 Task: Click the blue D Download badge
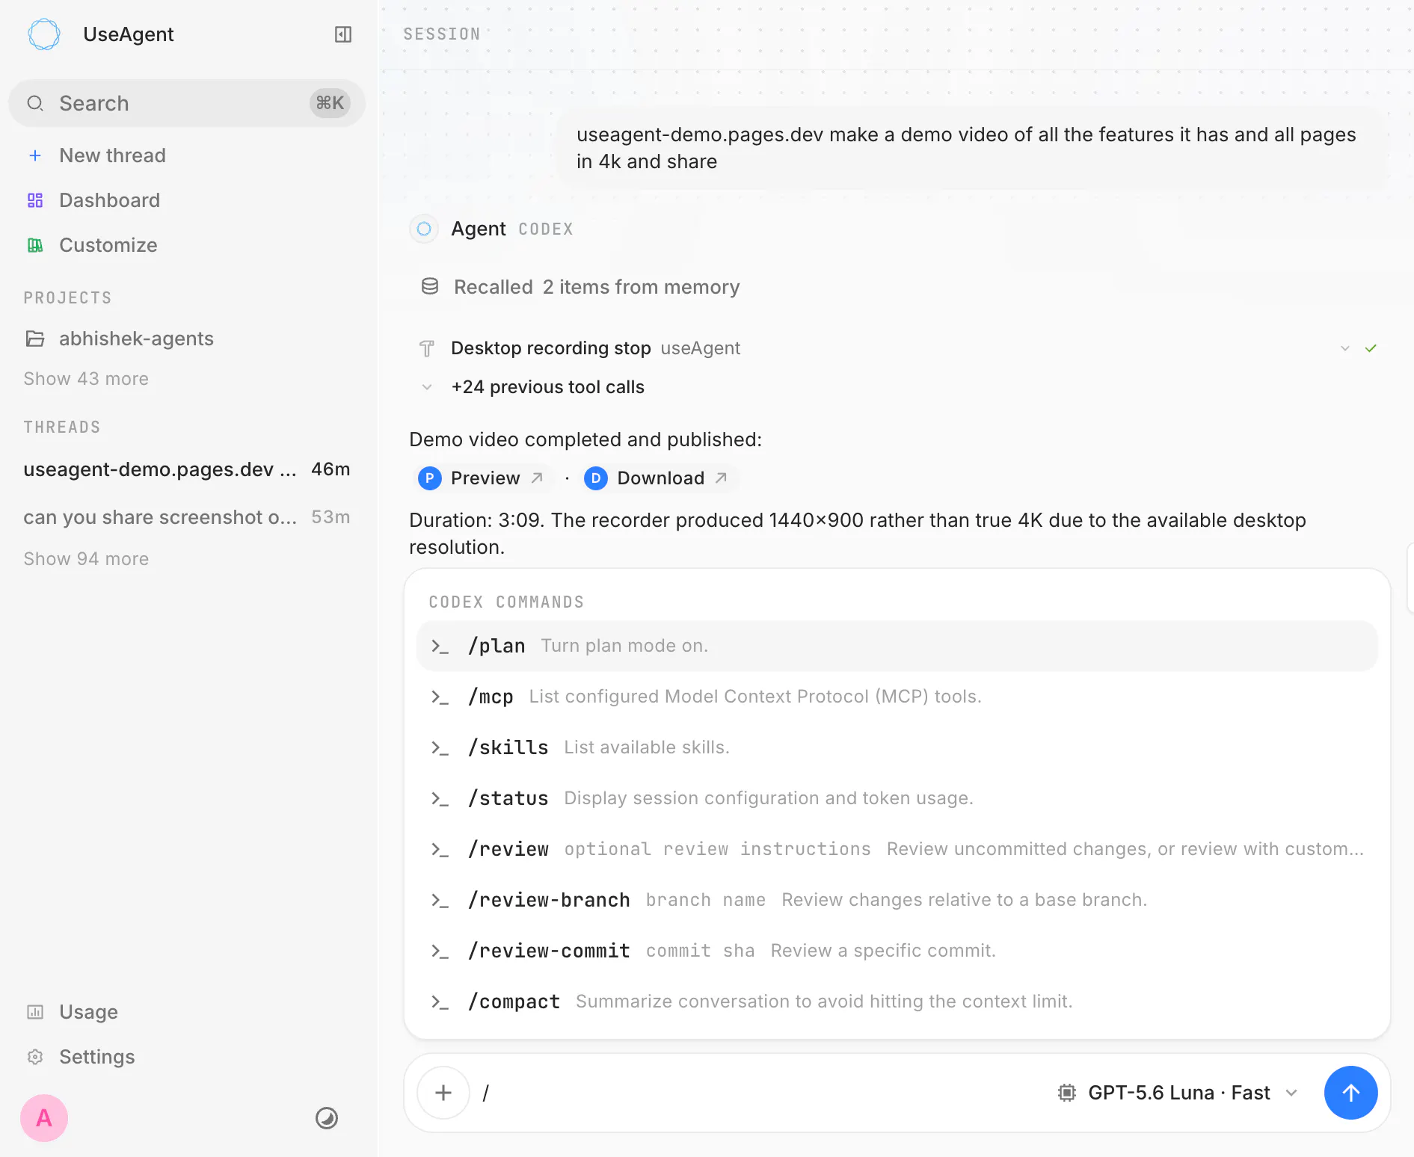[x=596, y=478]
